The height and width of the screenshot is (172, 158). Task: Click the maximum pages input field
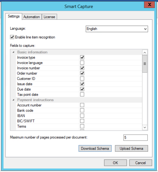[x=136, y=138]
